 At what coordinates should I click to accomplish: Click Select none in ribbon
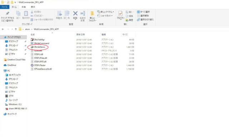point(143,16)
